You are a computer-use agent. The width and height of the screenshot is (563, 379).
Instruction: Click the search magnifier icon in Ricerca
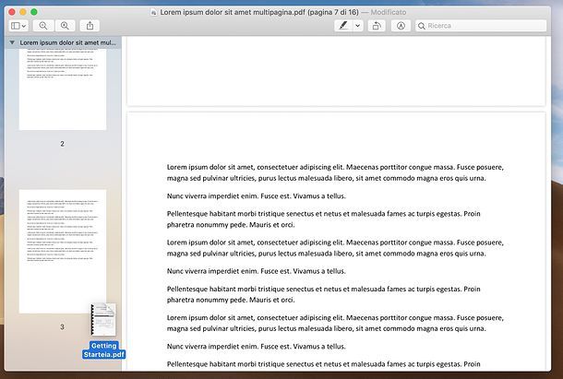coord(422,26)
